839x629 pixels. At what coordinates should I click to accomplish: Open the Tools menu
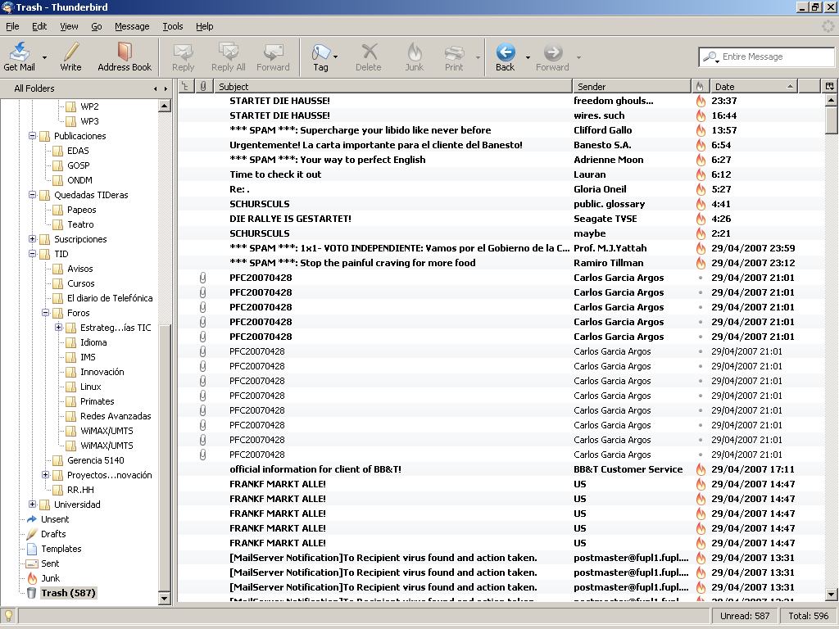(172, 26)
